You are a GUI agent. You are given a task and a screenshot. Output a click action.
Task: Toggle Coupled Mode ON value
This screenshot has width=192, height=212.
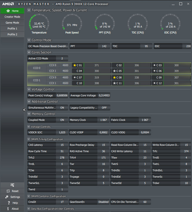[x=62, y=120]
